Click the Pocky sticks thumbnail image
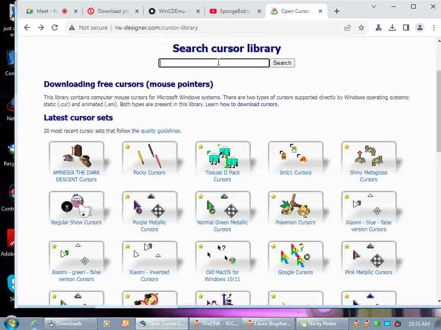 click(149, 156)
